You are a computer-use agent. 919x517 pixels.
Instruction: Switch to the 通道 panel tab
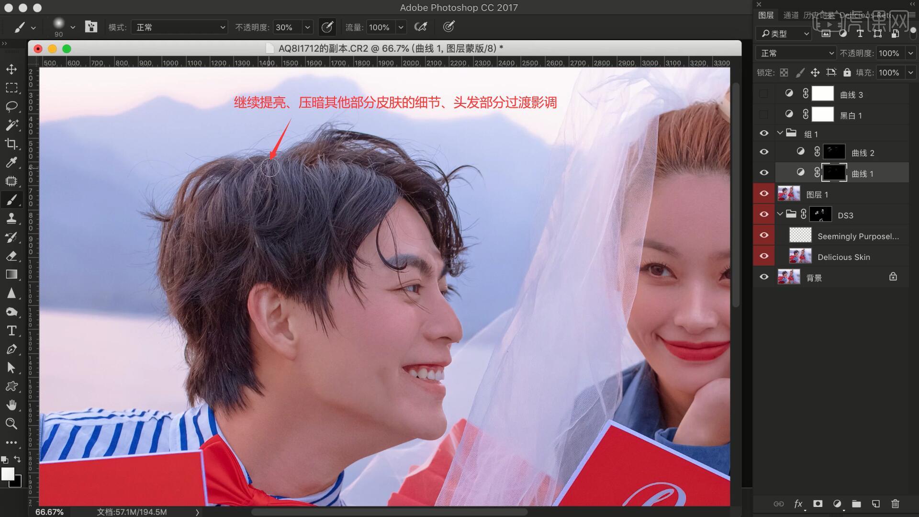point(791,15)
